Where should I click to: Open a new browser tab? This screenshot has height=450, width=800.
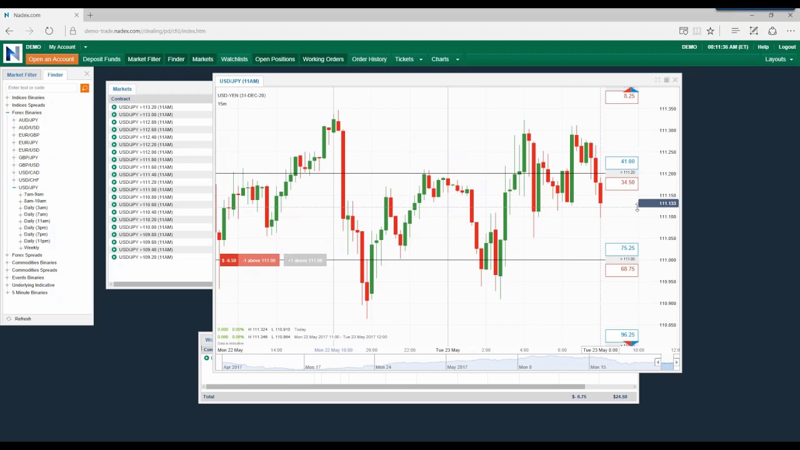click(90, 15)
